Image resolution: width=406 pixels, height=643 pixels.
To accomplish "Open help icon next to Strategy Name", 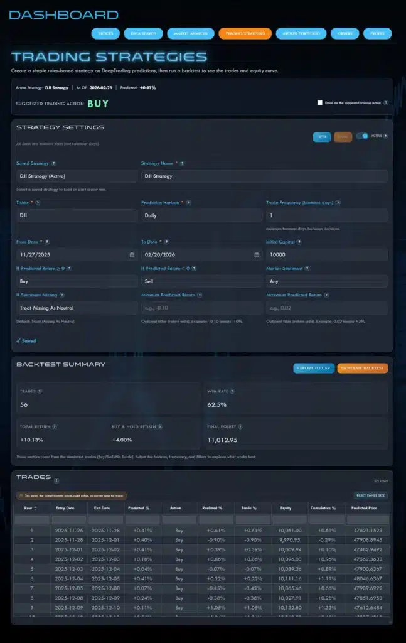I will (x=183, y=163).
